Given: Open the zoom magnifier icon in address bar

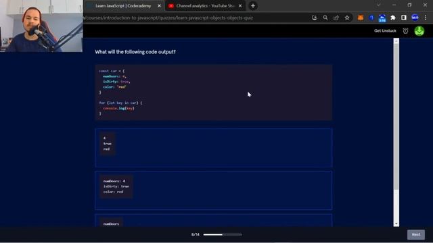Looking at the screenshot, I should coord(325,18).
